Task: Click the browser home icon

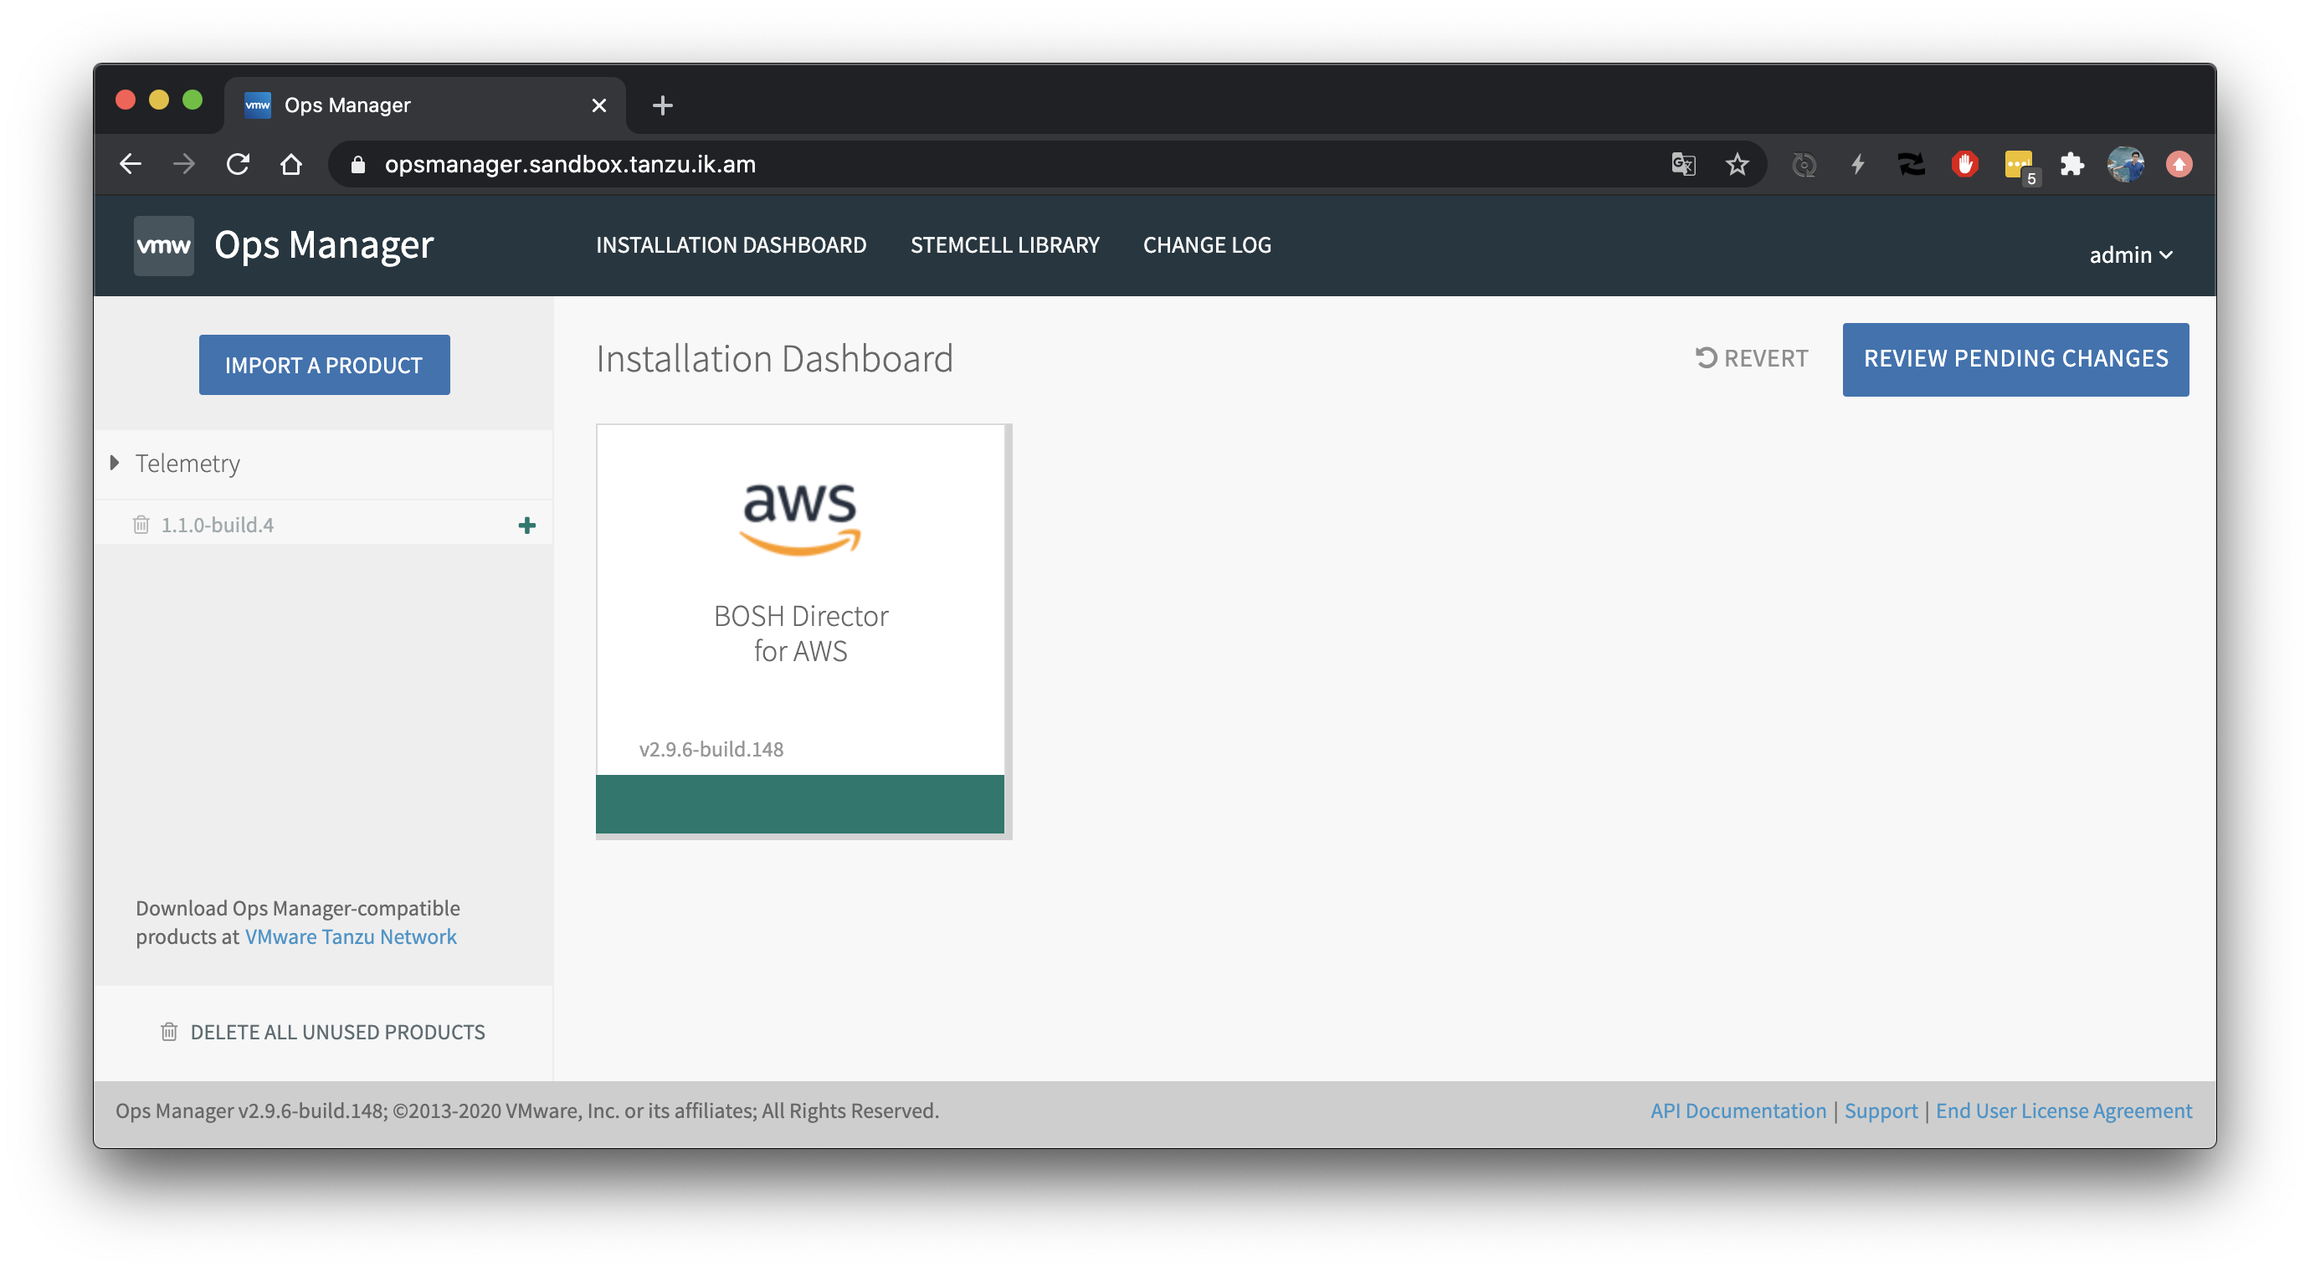Action: 290,165
